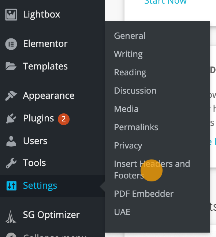
Task: Open Writing settings from submenu
Action: 128,54
